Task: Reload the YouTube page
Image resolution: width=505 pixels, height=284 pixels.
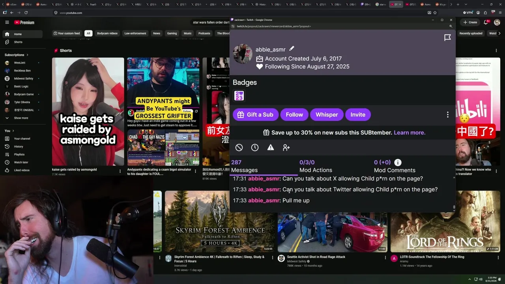Action: pyautogui.click(x=26, y=13)
